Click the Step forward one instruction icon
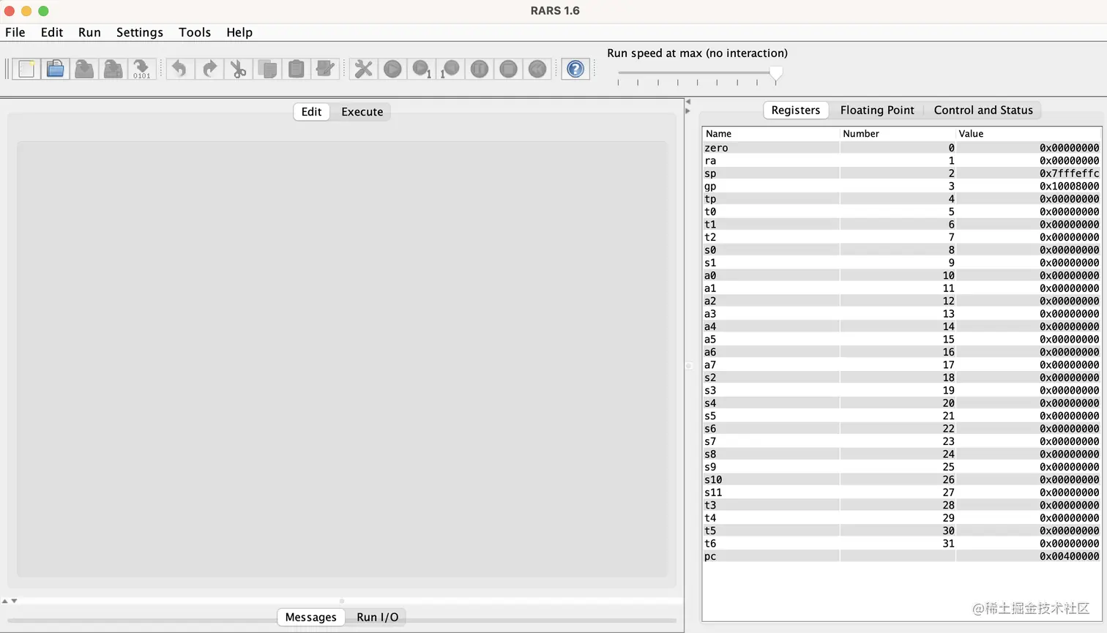This screenshot has width=1107, height=633. tap(422, 69)
